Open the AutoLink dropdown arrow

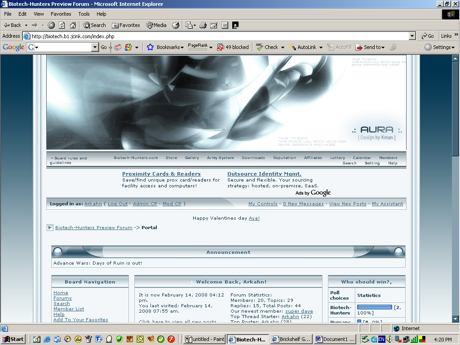click(321, 47)
